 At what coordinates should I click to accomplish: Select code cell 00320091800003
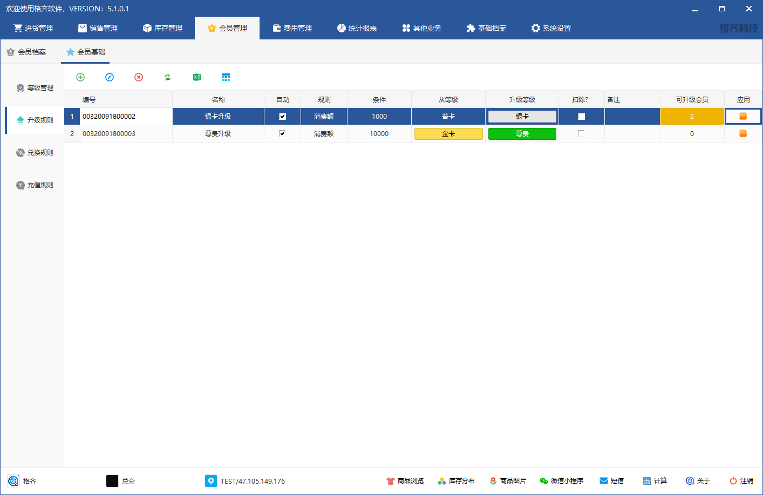tap(126, 133)
